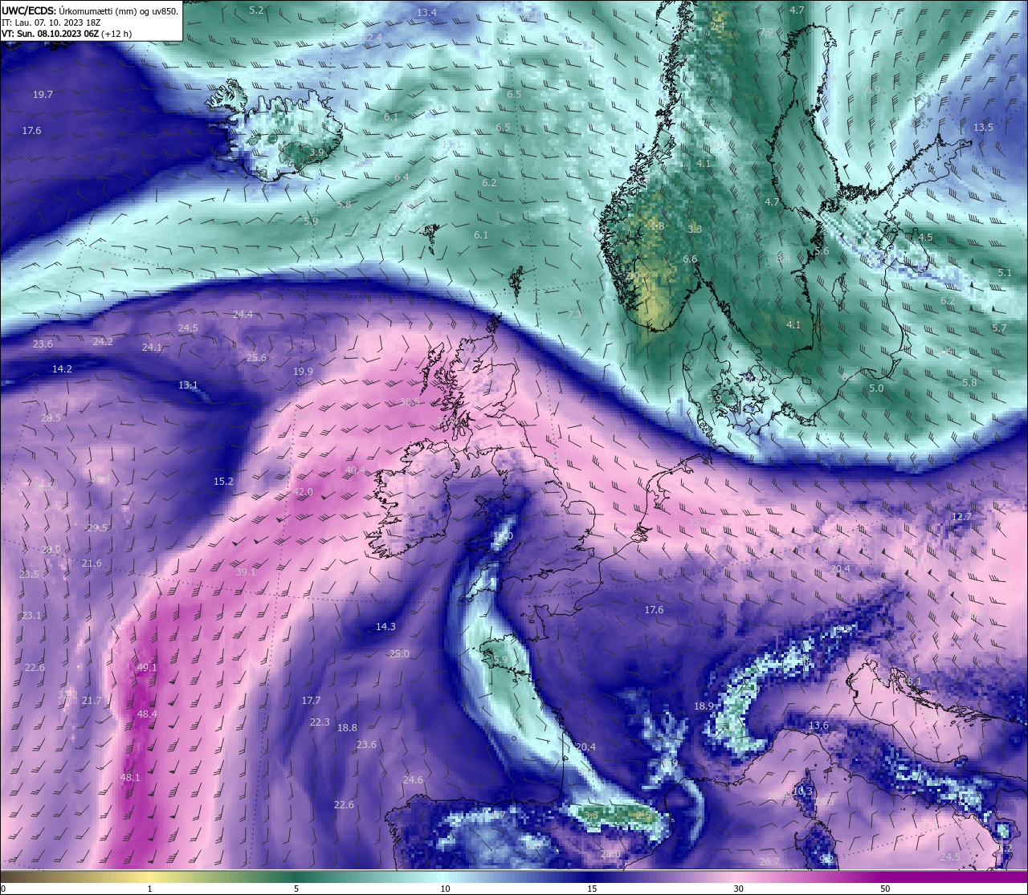Viewport: 1028px width, 895px height.
Task: Click the 18.8 value west of Biscay
Action: pyautogui.click(x=347, y=728)
